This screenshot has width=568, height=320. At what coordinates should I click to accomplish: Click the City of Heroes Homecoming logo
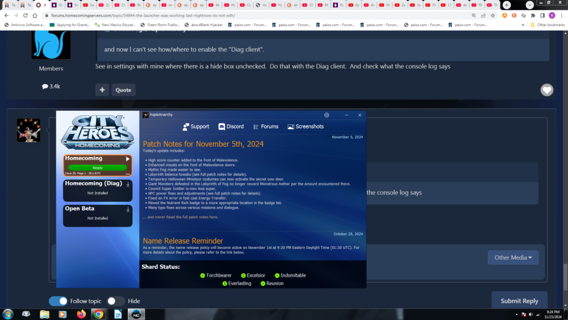[98, 132]
